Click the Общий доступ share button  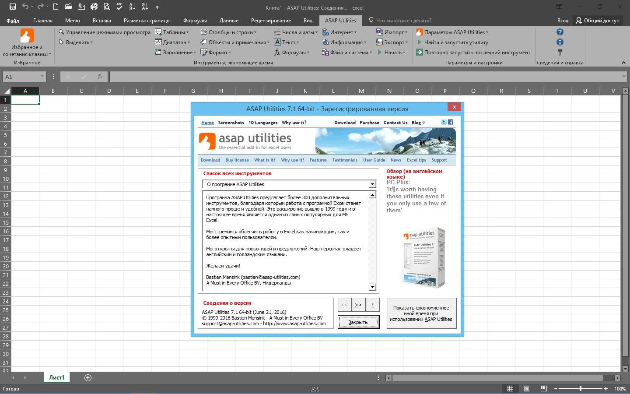point(597,20)
